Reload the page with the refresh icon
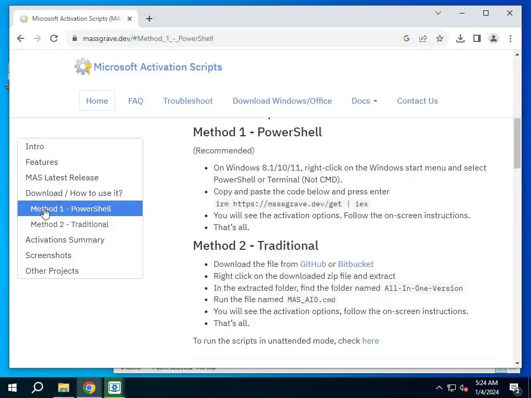531x398 pixels. [x=54, y=38]
